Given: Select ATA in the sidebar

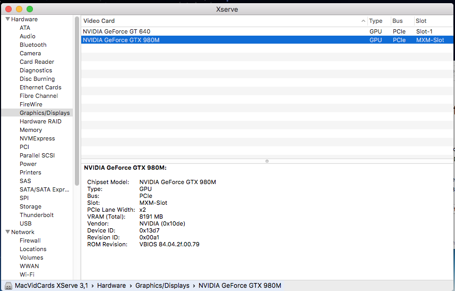Looking at the screenshot, I should (25, 28).
